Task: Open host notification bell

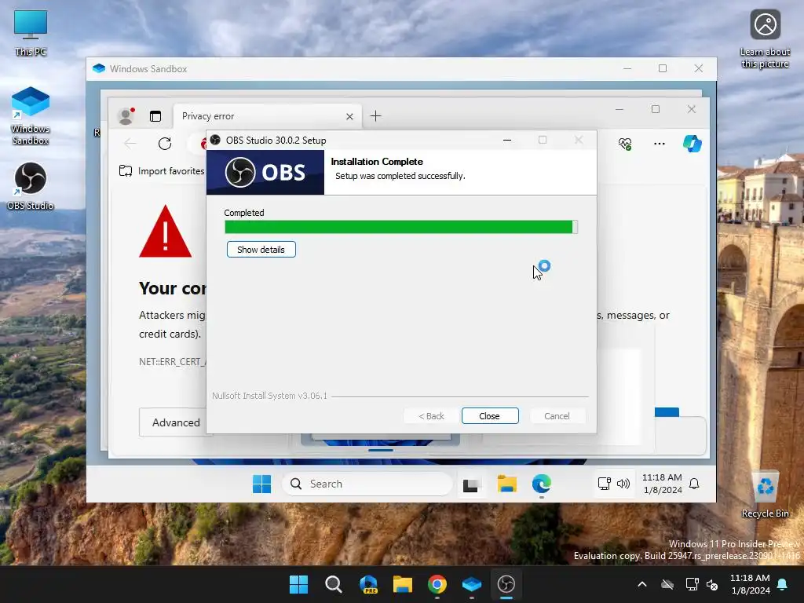Action: (783, 584)
